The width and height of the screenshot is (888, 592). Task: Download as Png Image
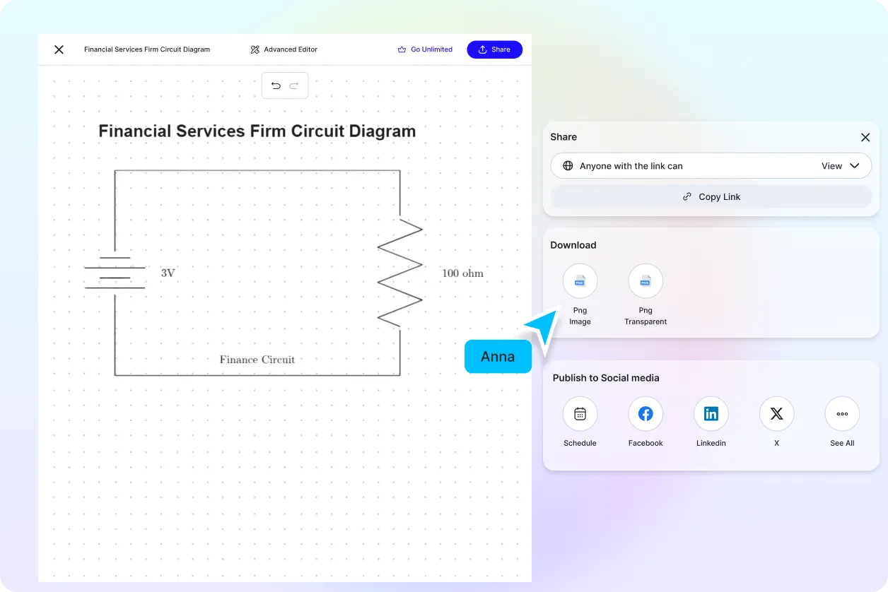pos(580,281)
